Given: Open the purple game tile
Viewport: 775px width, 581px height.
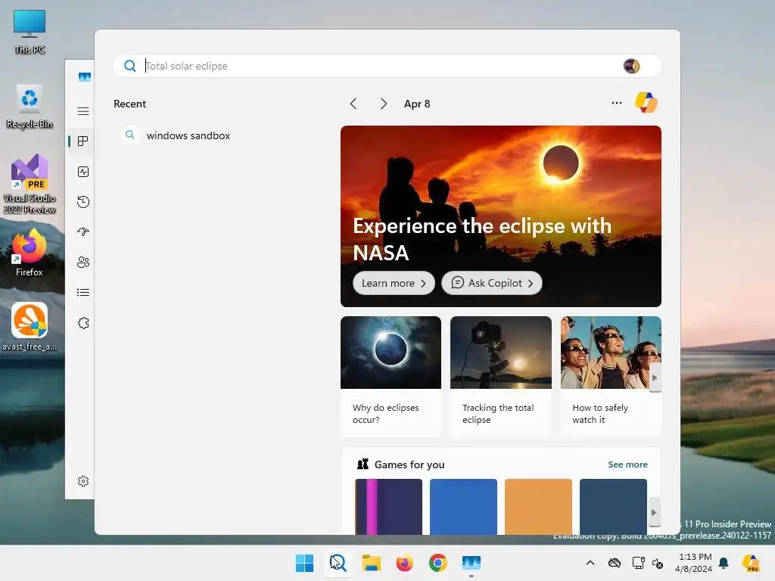Looking at the screenshot, I should (x=388, y=507).
